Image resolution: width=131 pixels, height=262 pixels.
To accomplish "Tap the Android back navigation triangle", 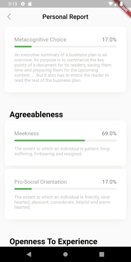I will pos(29,254).
